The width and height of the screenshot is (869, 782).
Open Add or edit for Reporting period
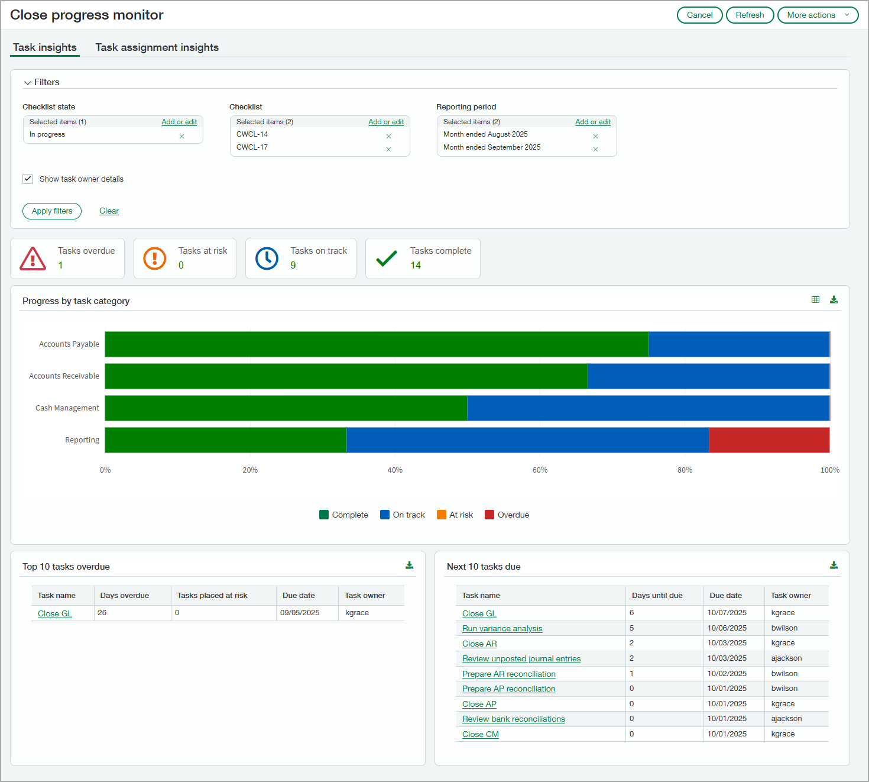[x=593, y=121]
